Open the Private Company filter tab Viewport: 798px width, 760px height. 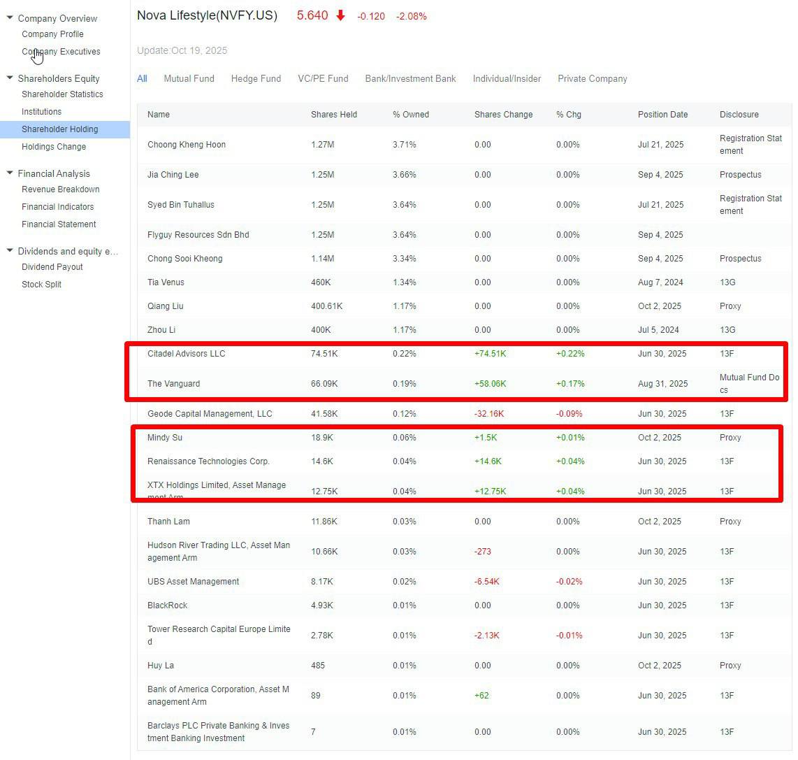tap(592, 78)
